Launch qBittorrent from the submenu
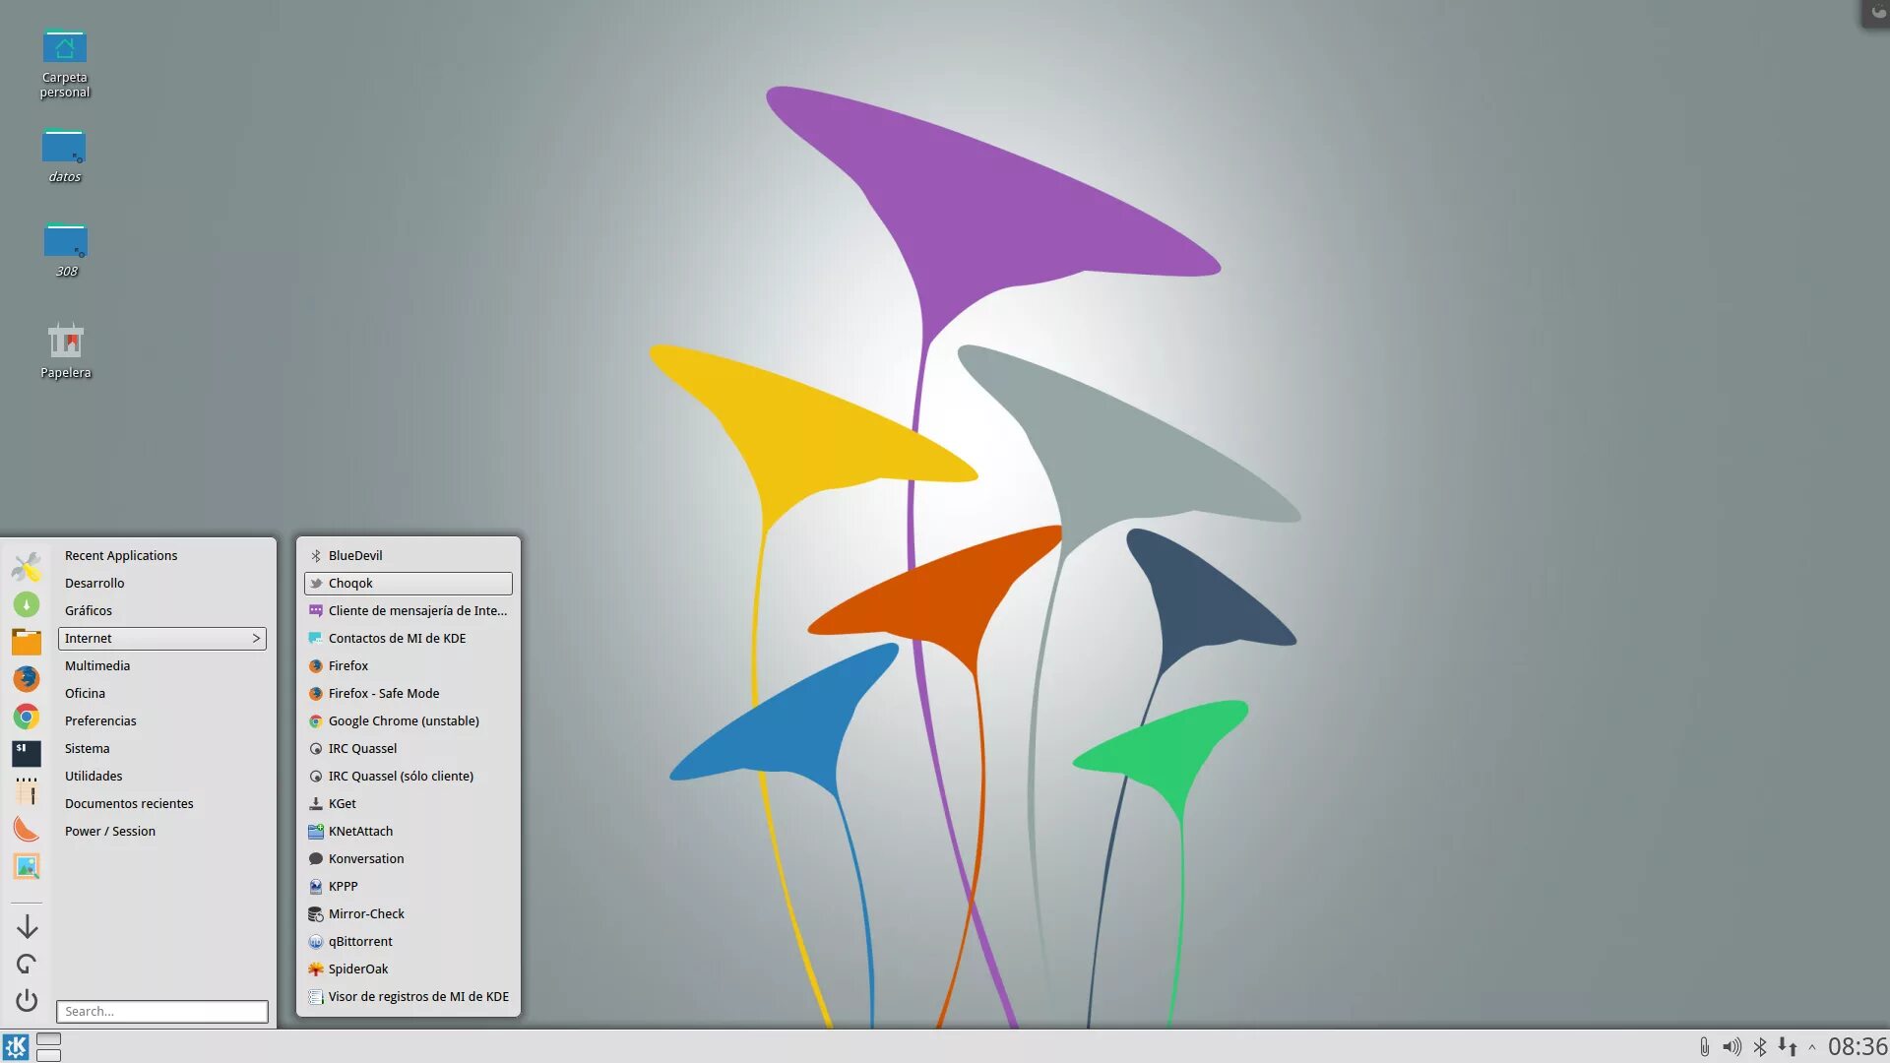Screen dimensions: 1890x1063 tap(360, 941)
